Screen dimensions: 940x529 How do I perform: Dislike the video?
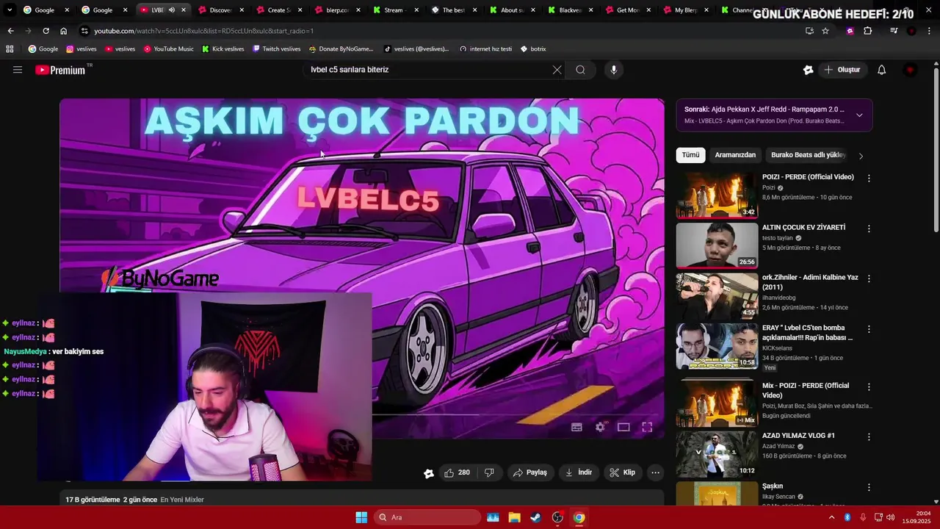click(489, 472)
